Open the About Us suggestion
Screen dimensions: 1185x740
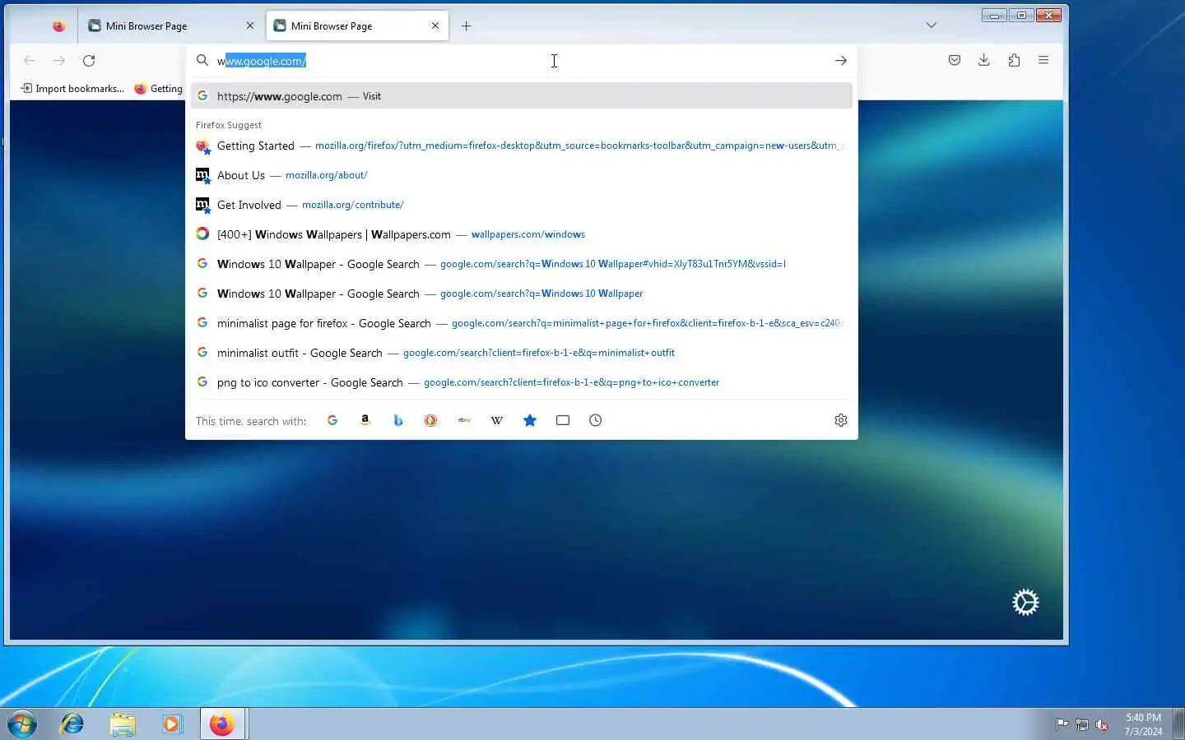522,175
